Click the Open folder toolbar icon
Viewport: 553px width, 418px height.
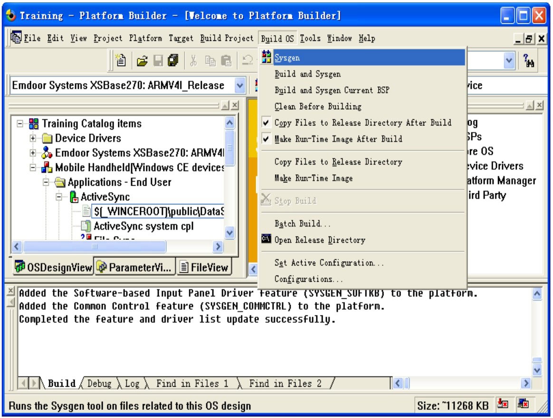(142, 61)
